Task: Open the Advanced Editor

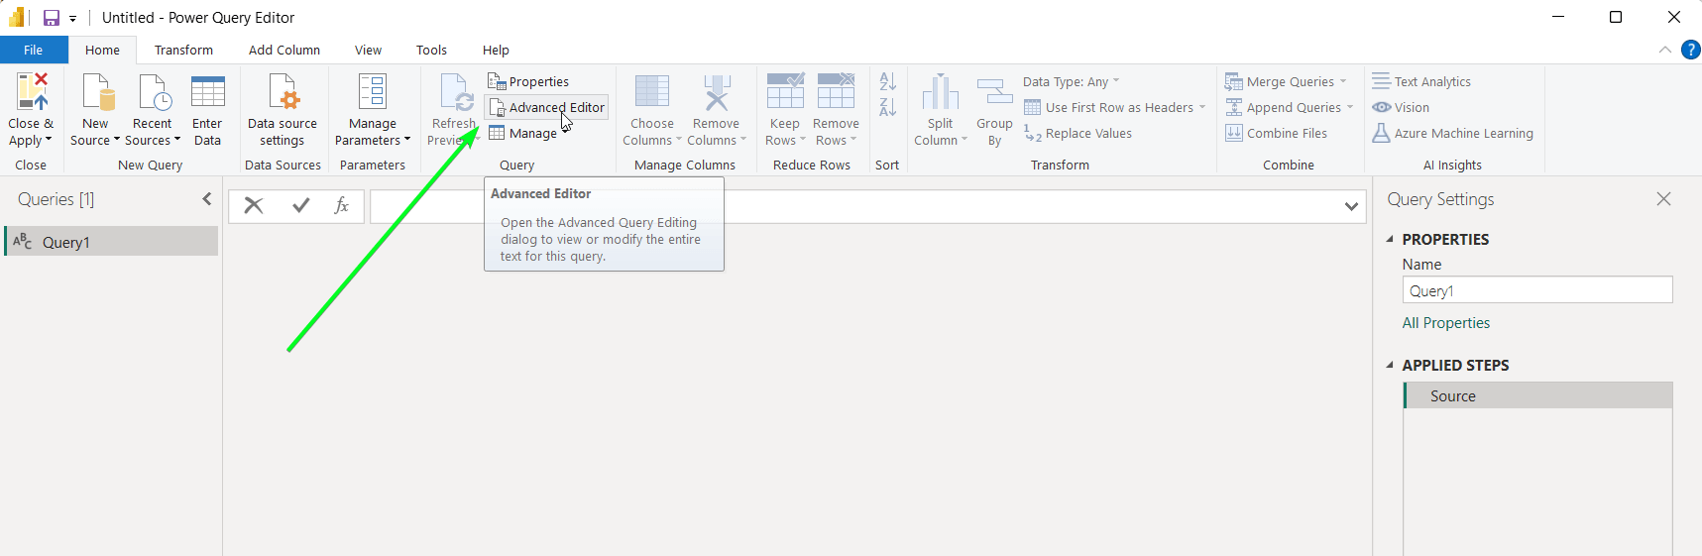Action: (x=546, y=107)
